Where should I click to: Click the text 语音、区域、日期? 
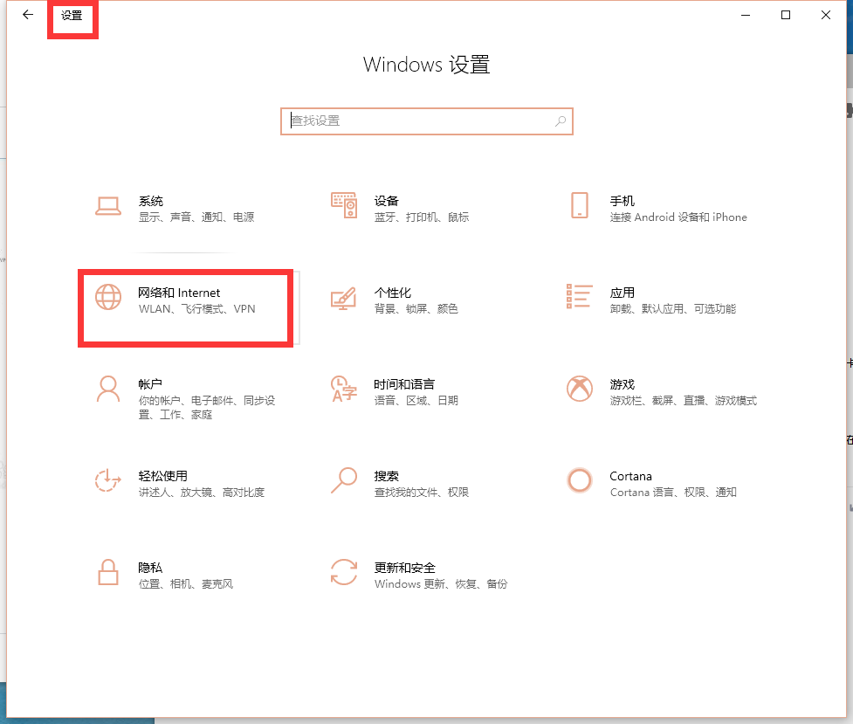pos(416,400)
